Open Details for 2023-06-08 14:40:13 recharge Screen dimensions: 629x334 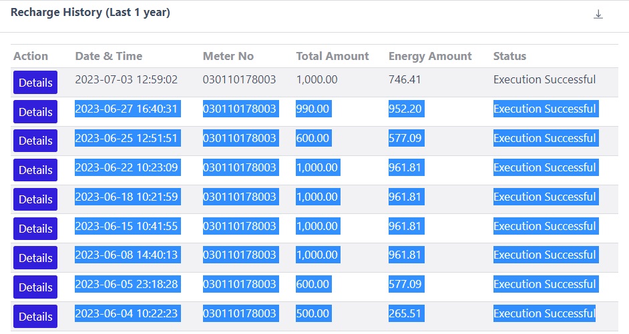pyautogui.click(x=35, y=258)
